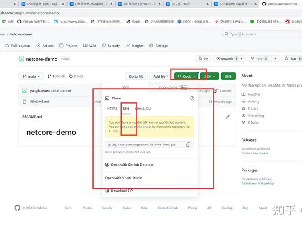Click the copy SSH URL icon
Viewport: 302px width, 226px height.
188,144
